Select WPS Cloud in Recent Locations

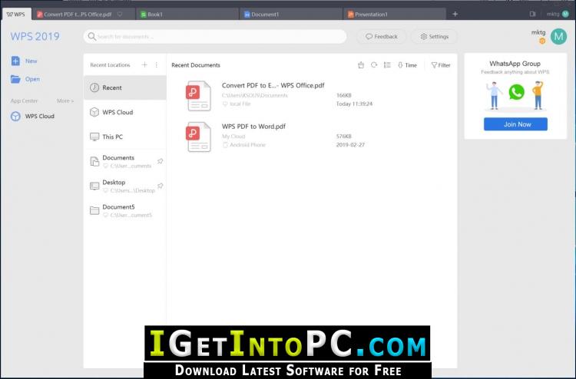click(125, 112)
